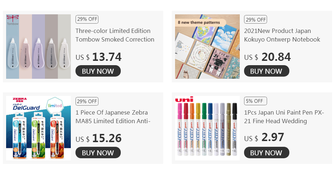Open 1Pcs Japan Uni Paint Pen title link
Image resolution: width=335 pixels, height=174 pixels.
tap(284, 117)
